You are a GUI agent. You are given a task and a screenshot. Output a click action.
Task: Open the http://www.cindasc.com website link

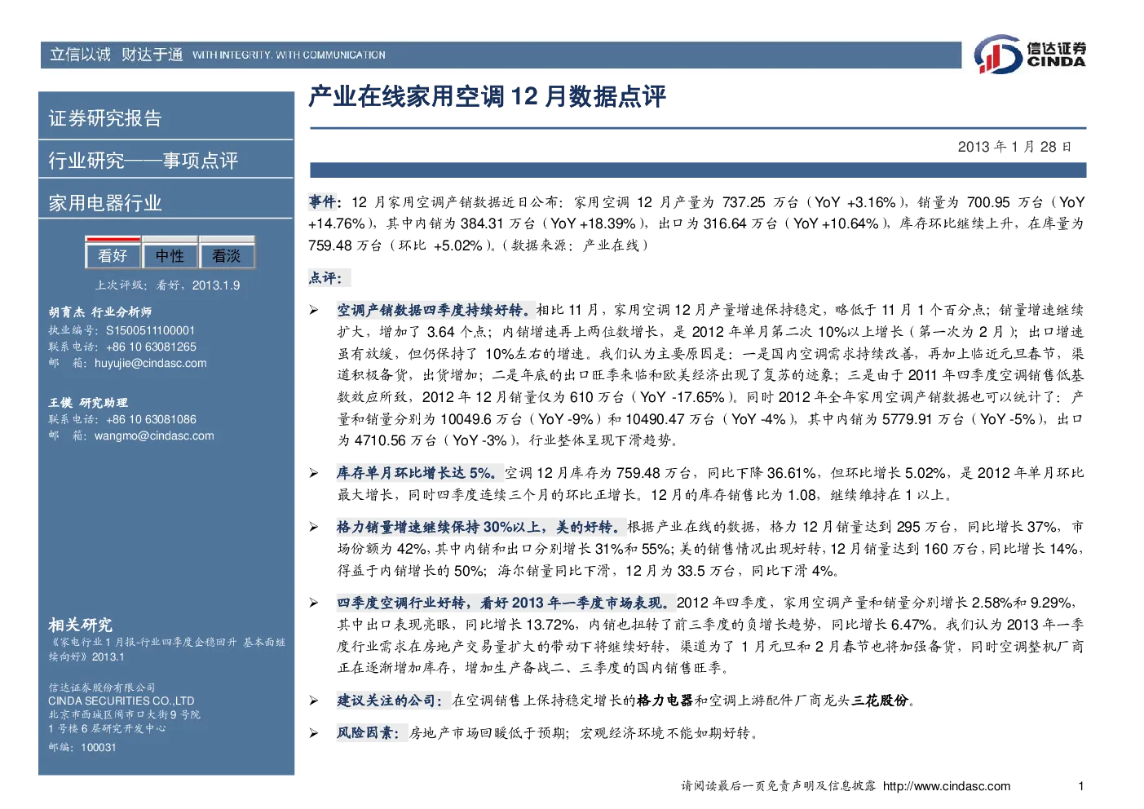947,786
